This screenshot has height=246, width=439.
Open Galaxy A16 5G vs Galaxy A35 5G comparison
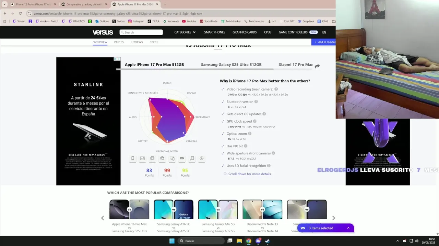pos(218,216)
